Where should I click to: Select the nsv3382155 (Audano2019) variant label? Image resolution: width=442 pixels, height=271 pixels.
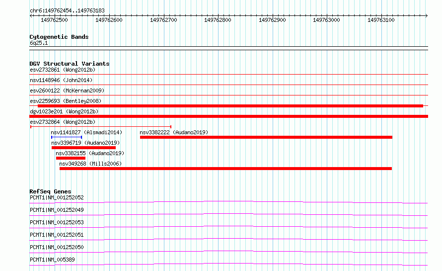pyautogui.click(x=90, y=153)
